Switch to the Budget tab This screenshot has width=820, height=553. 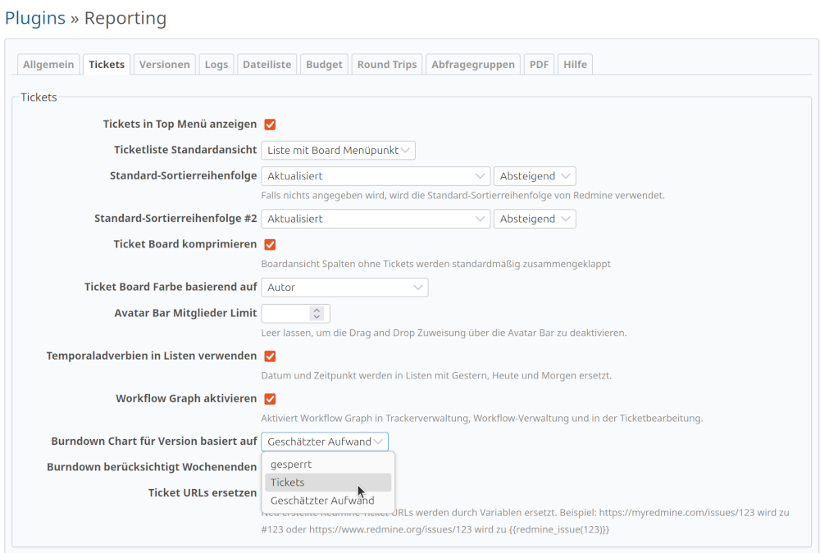pyautogui.click(x=323, y=64)
